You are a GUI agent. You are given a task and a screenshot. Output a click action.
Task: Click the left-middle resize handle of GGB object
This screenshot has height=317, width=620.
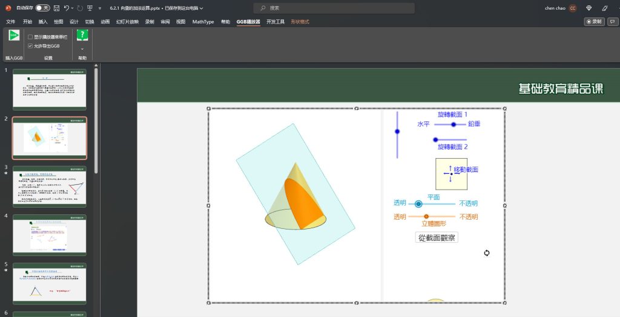[208, 205]
